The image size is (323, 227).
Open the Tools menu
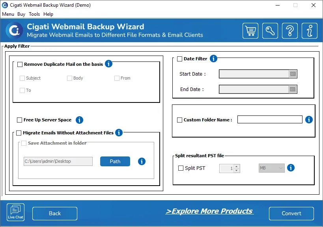pos(34,14)
